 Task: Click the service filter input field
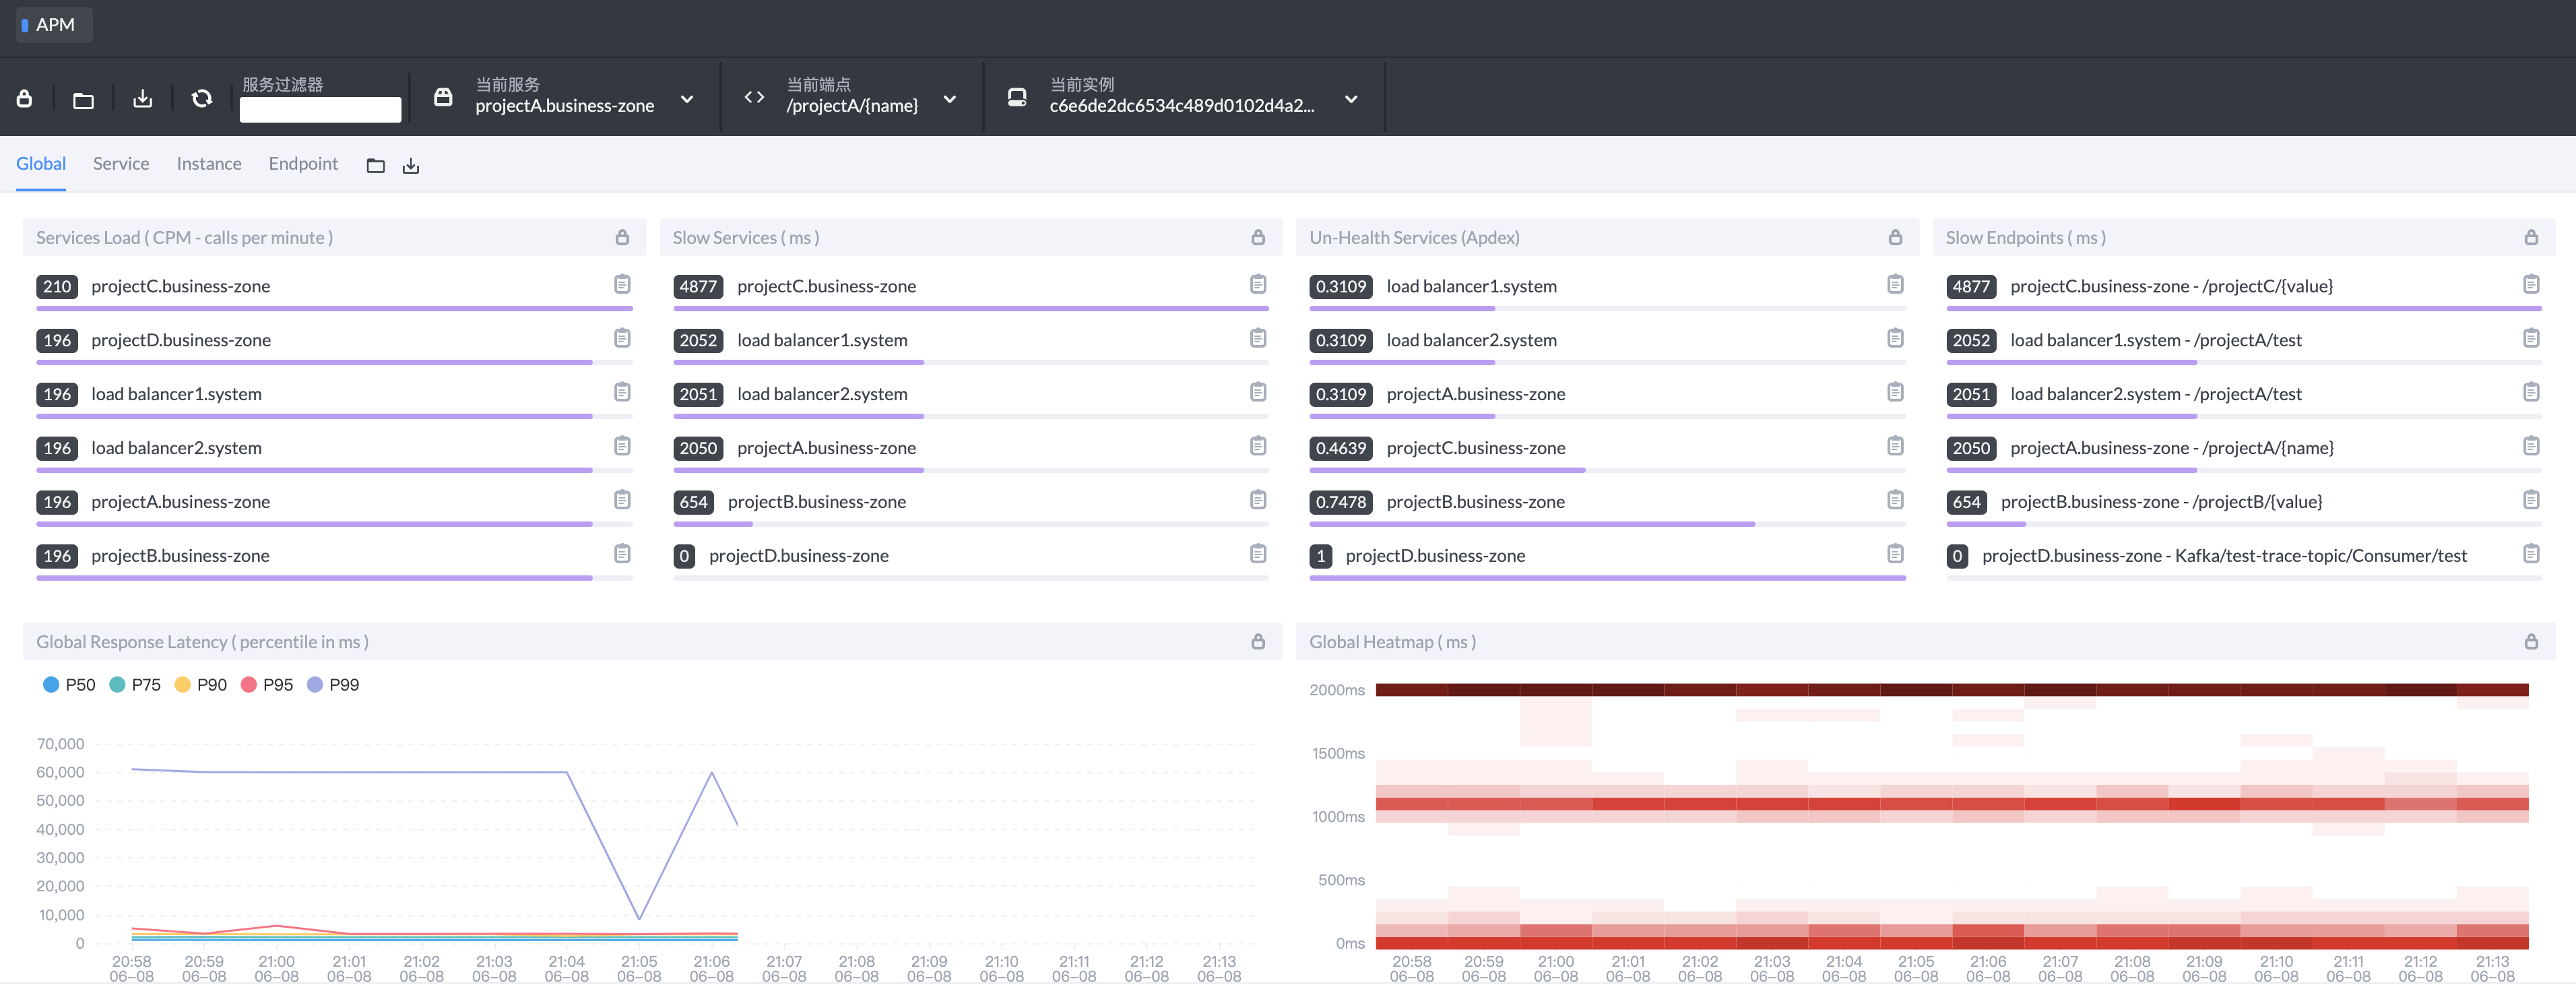pos(320,109)
